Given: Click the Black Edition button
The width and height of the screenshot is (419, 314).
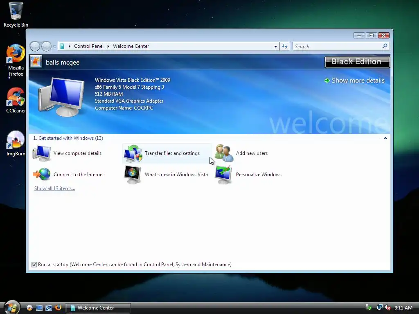Looking at the screenshot, I should [x=357, y=62].
